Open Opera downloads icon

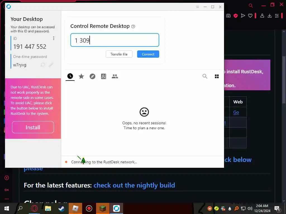(x=270, y=16)
